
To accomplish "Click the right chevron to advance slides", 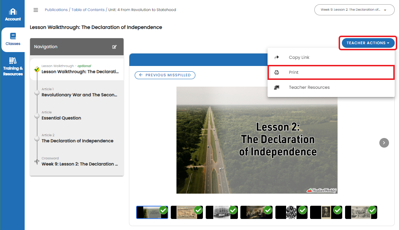I will [384, 143].
